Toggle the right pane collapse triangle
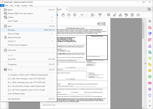Screen dimensions: 153x109 [145, 64]
